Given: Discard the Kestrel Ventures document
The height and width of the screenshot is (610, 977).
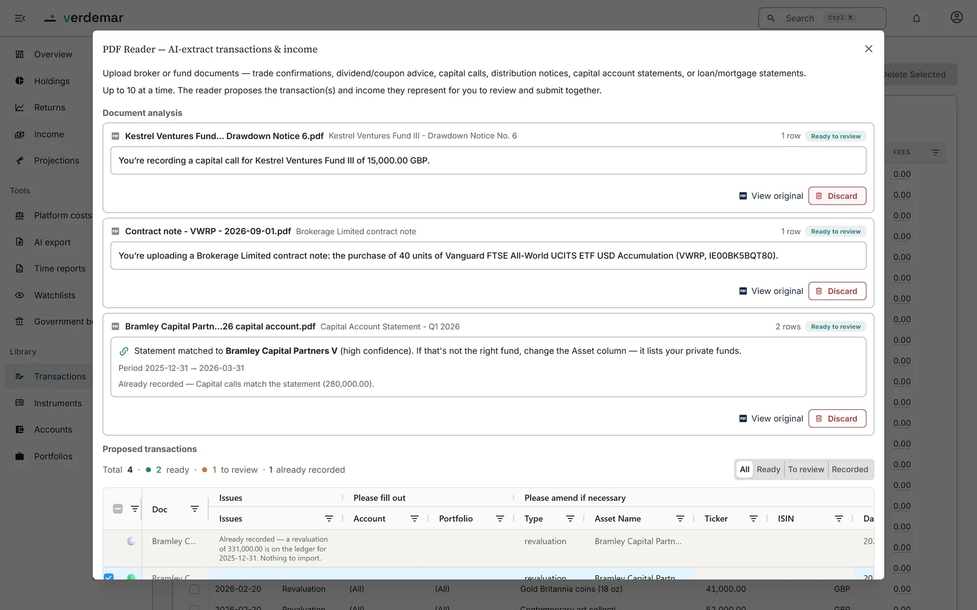Looking at the screenshot, I should 837,196.
